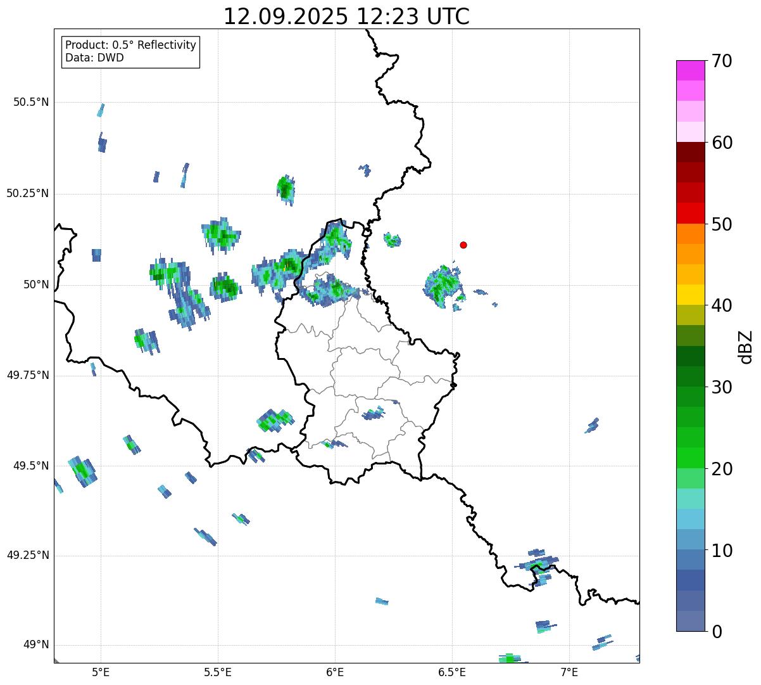Click the 49.75°N latitude label
Viewport: 761px width, 685px height.
click(x=28, y=375)
